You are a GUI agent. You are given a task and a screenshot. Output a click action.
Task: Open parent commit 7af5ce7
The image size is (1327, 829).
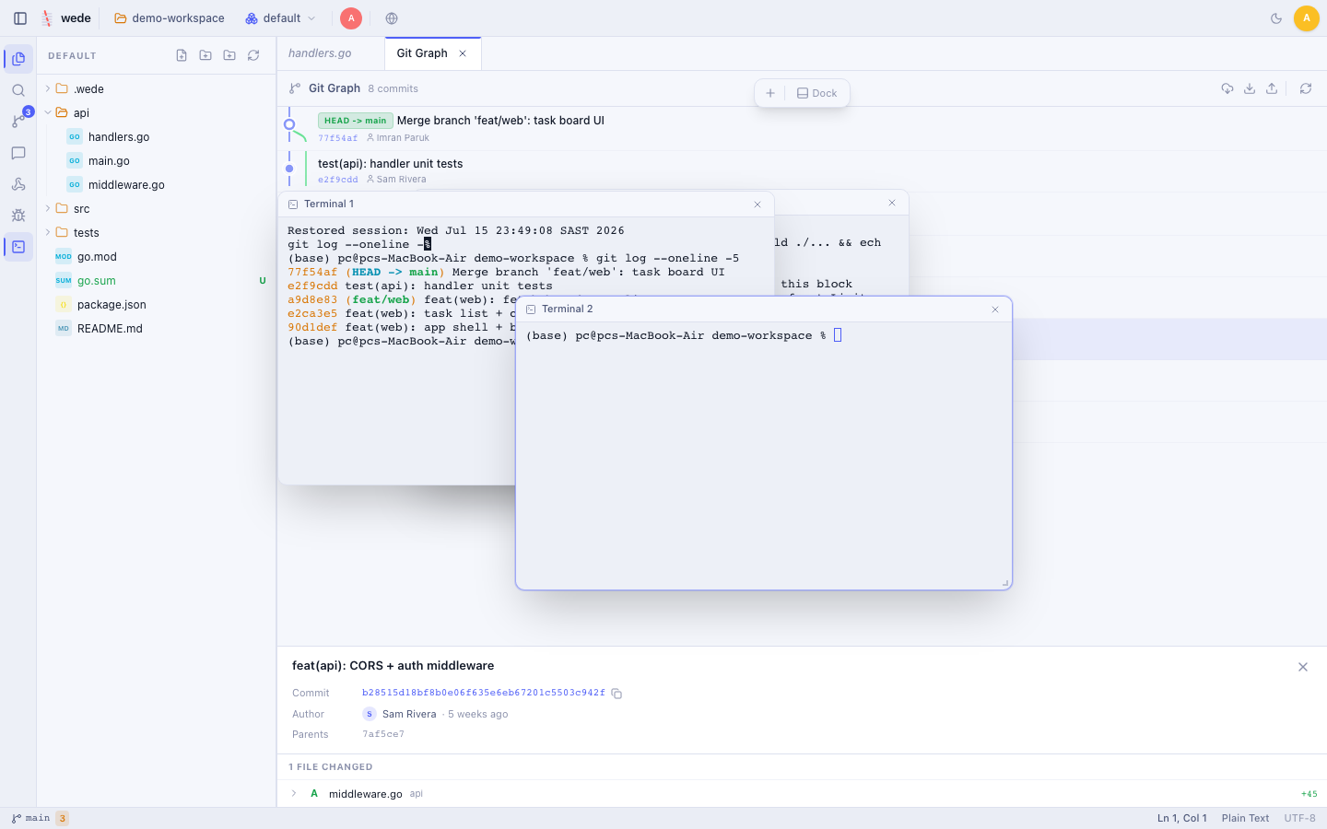383,734
